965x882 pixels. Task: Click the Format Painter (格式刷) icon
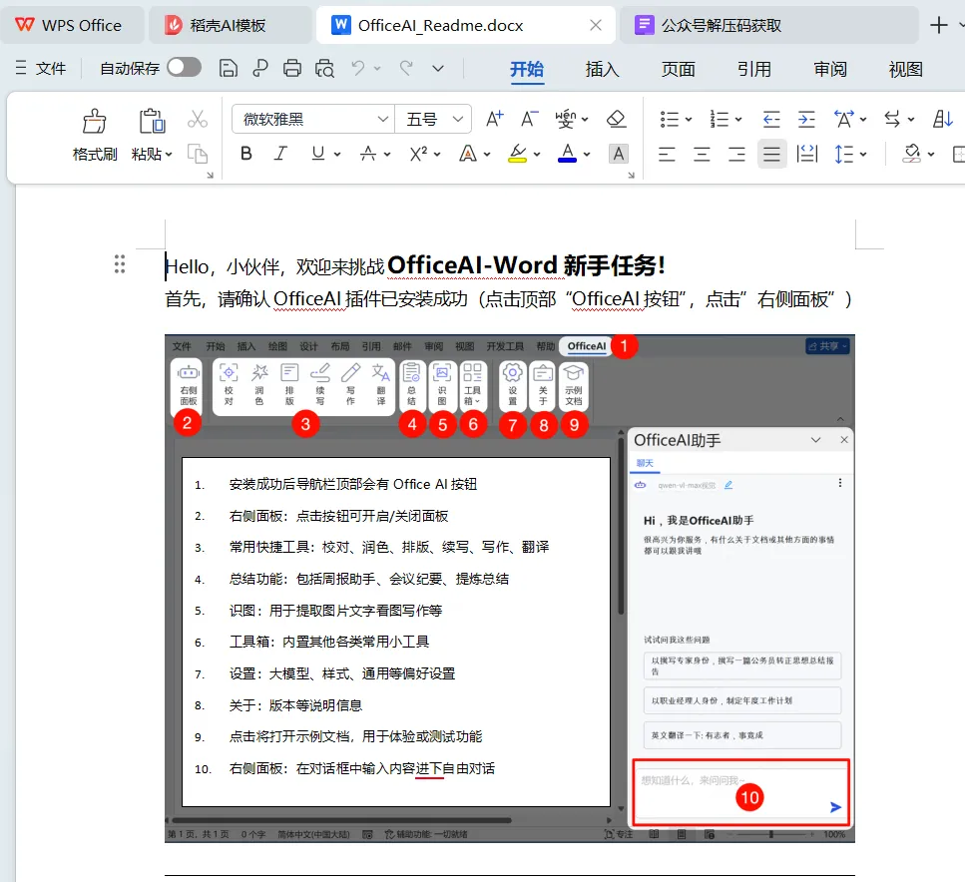click(x=94, y=121)
